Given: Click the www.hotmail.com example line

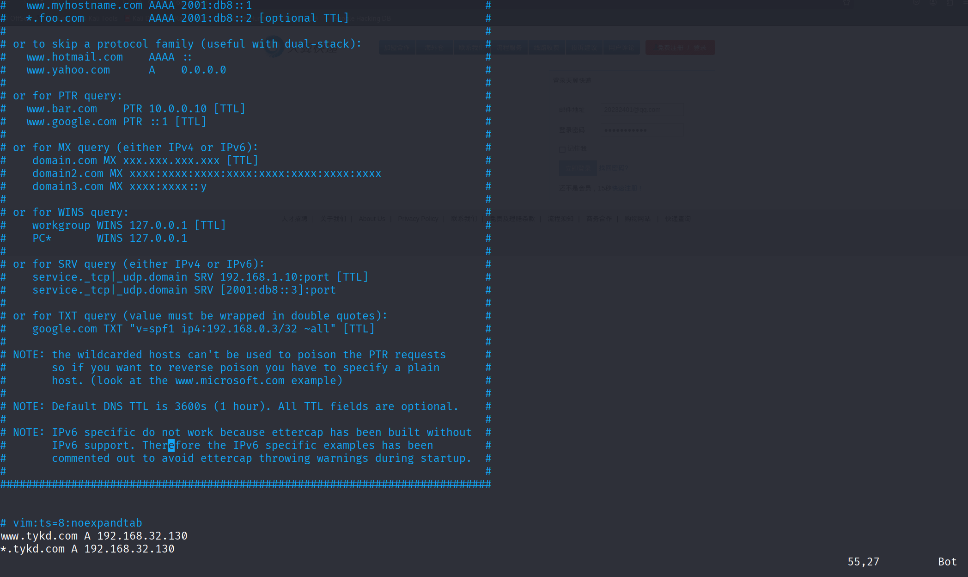Looking at the screenshot, I should [x=109, y=57].
